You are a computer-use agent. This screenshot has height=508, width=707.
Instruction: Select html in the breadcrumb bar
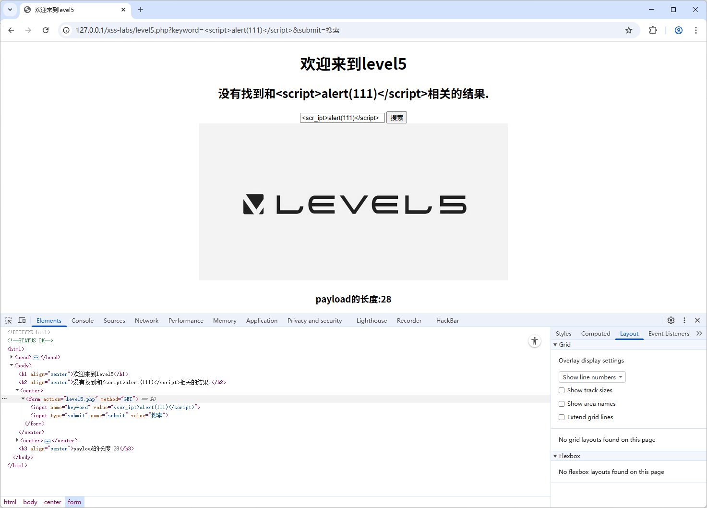10,502
